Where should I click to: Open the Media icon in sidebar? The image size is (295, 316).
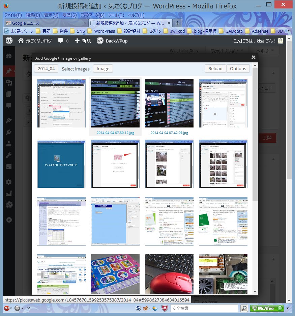coord(9,83)
